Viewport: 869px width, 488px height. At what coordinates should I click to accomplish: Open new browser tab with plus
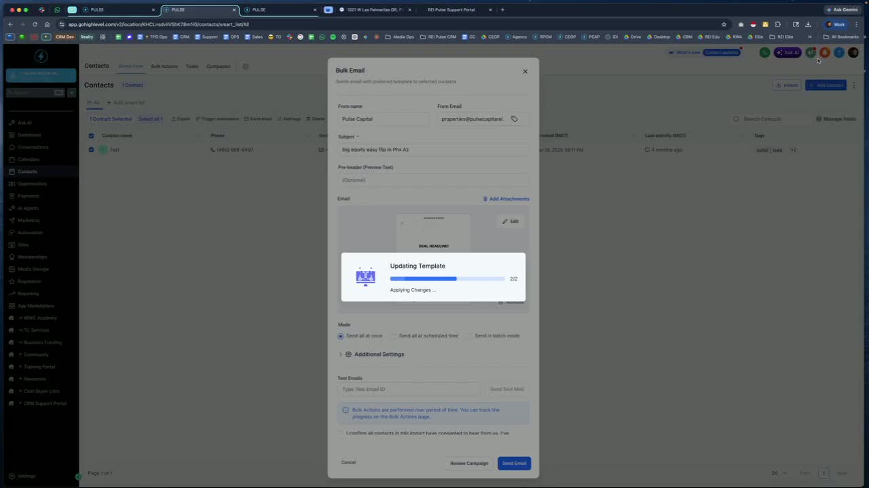502,9
